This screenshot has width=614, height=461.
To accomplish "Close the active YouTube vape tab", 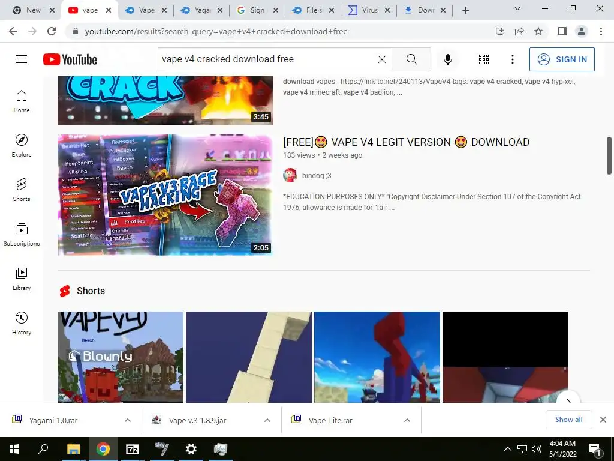I will (109, 10).
